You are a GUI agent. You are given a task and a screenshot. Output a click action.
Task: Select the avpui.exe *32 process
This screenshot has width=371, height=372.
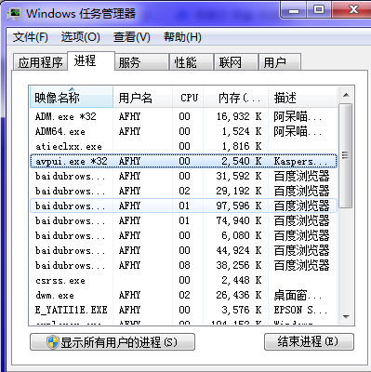tap(183, 161)
